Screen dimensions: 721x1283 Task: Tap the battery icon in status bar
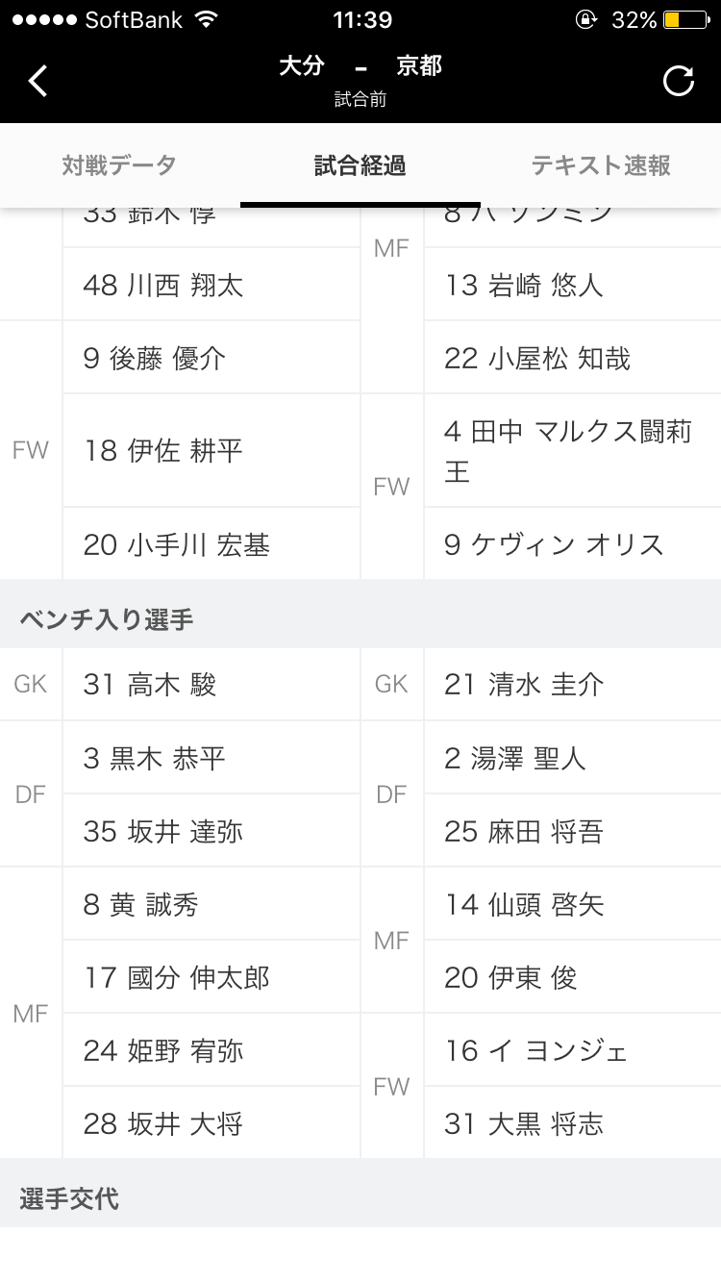coord(684,20)
